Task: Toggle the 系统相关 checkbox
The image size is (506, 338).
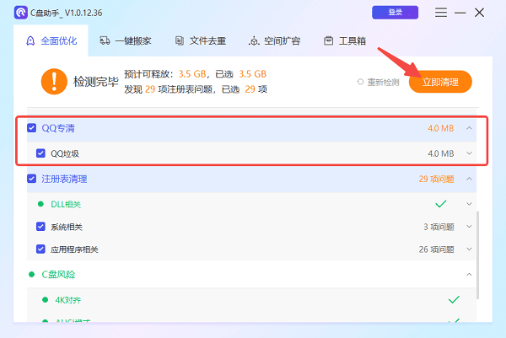Action: coord(40,227)
